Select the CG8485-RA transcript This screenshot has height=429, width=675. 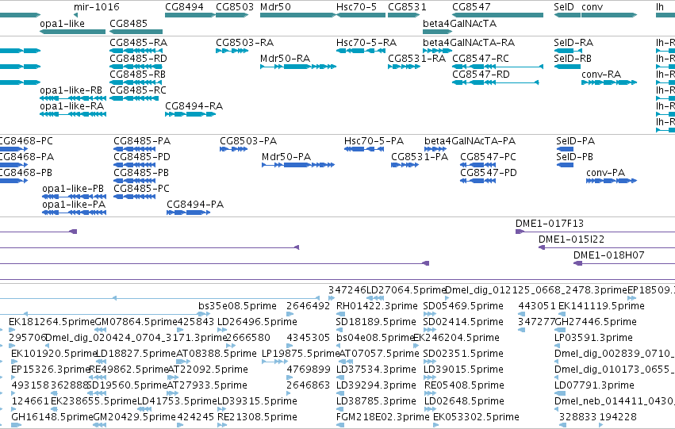click(x=136, y=51)
